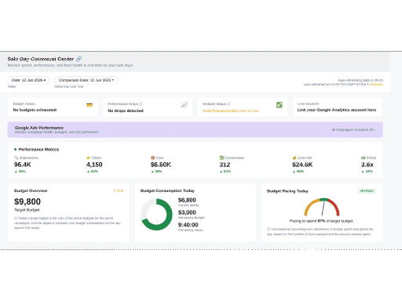Image resolution: width=402 pixels, height=301 pixels.
Task: Click the $6.60K cost value
Action: tap(161, 165)
